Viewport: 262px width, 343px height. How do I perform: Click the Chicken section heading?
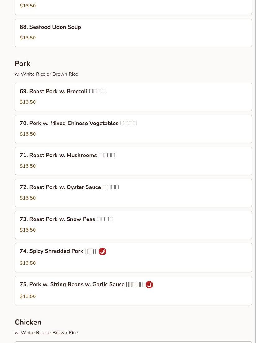coord(28,322)
